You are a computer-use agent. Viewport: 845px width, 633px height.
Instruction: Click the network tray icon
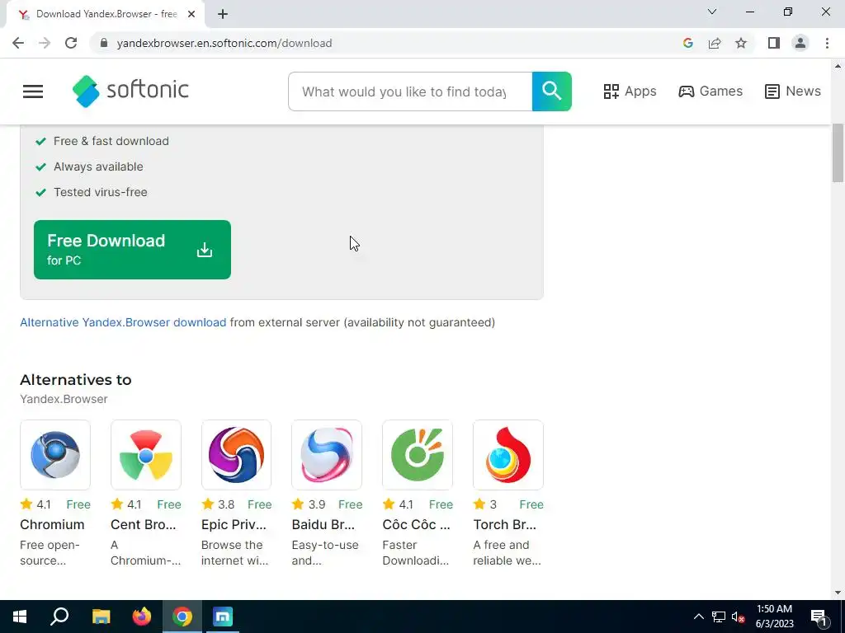coord(719,617)
